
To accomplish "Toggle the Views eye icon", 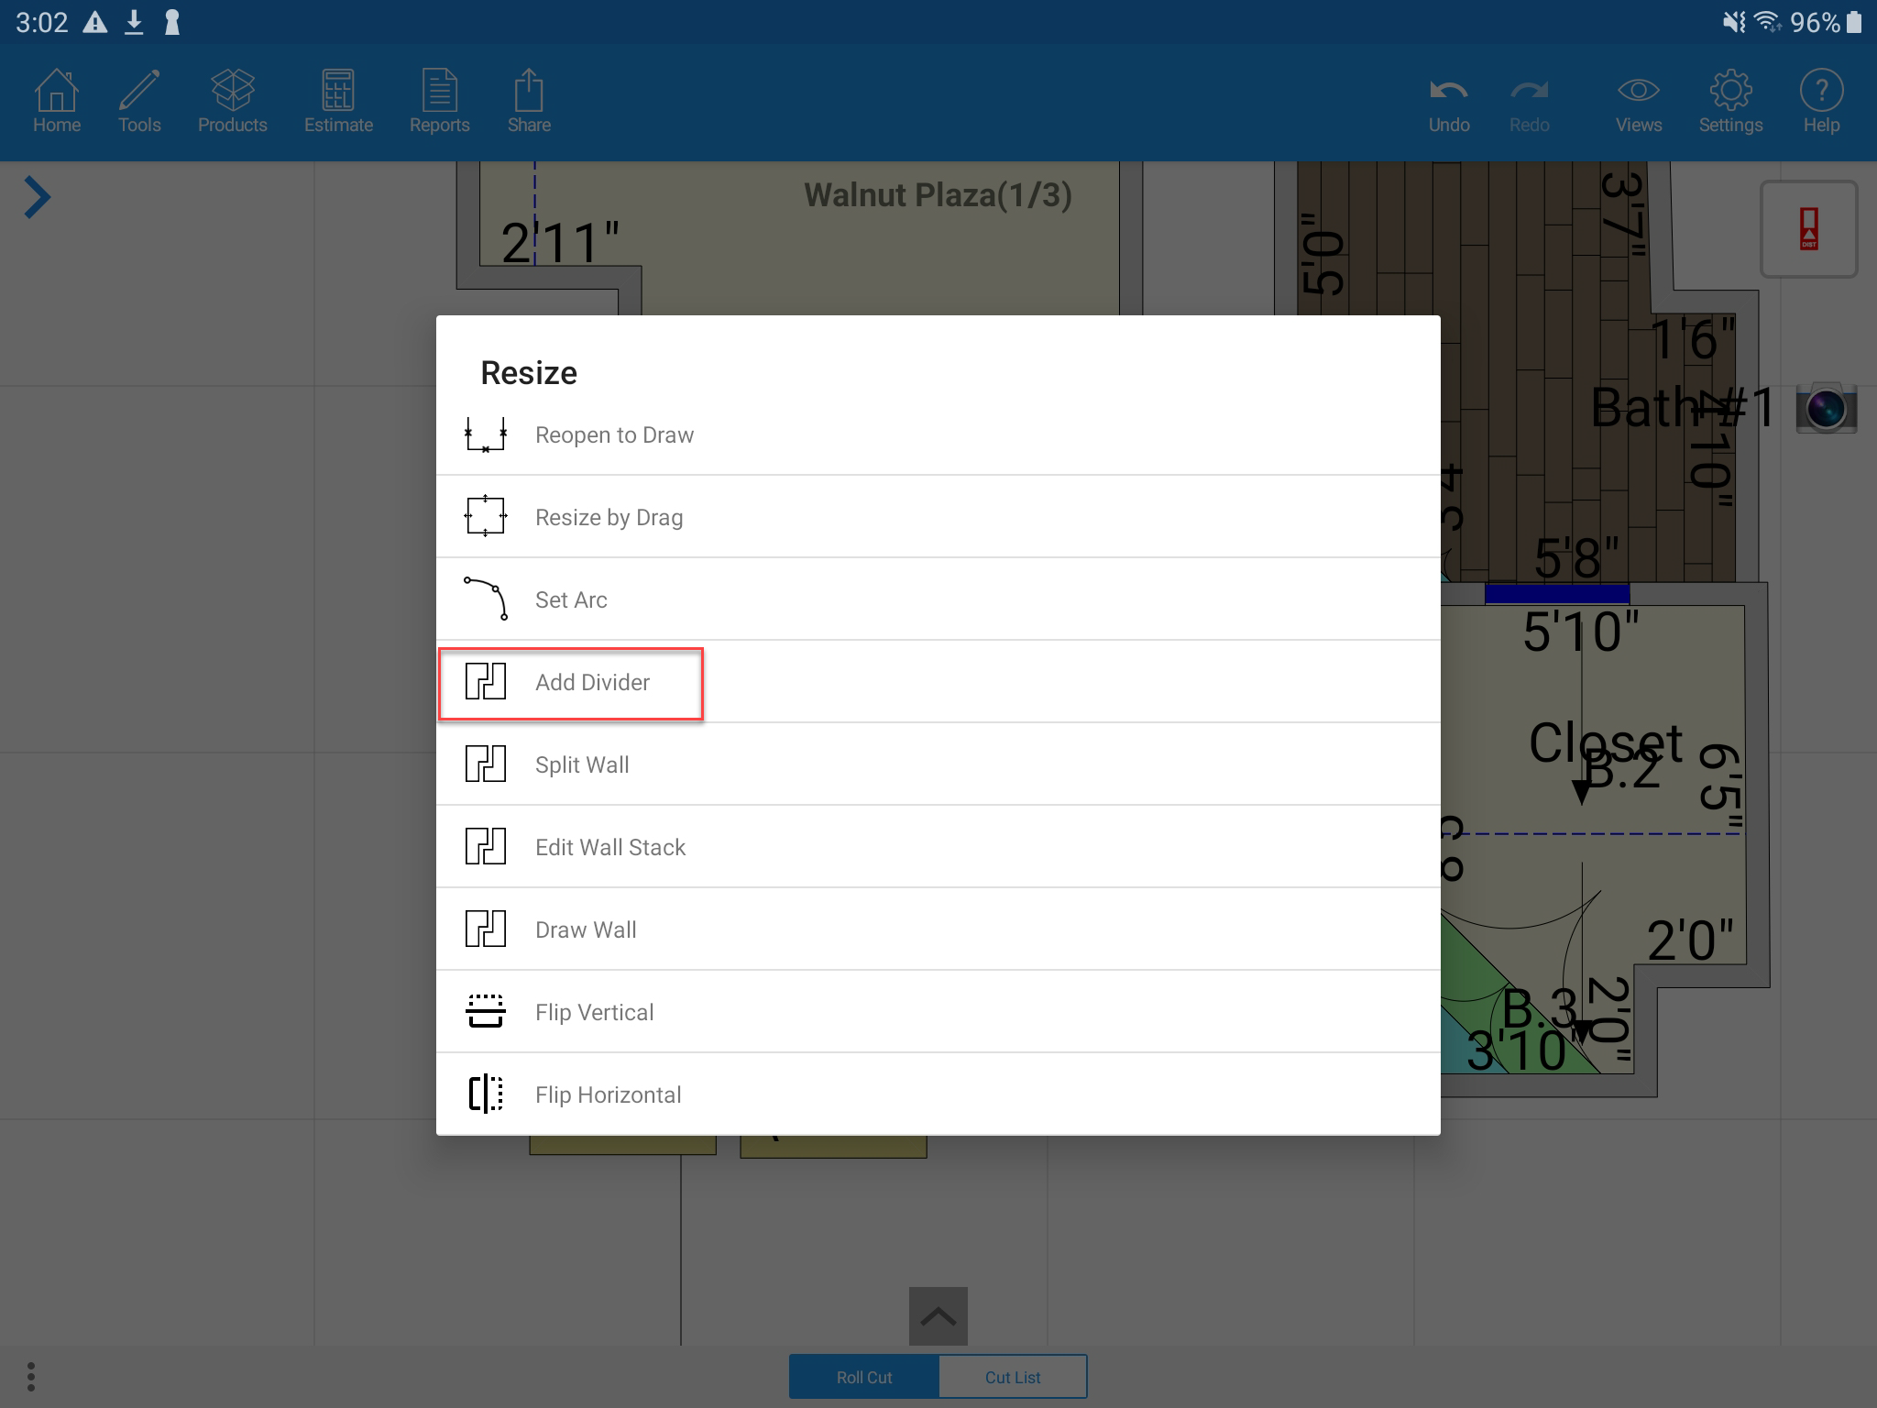I will 1638,102.
